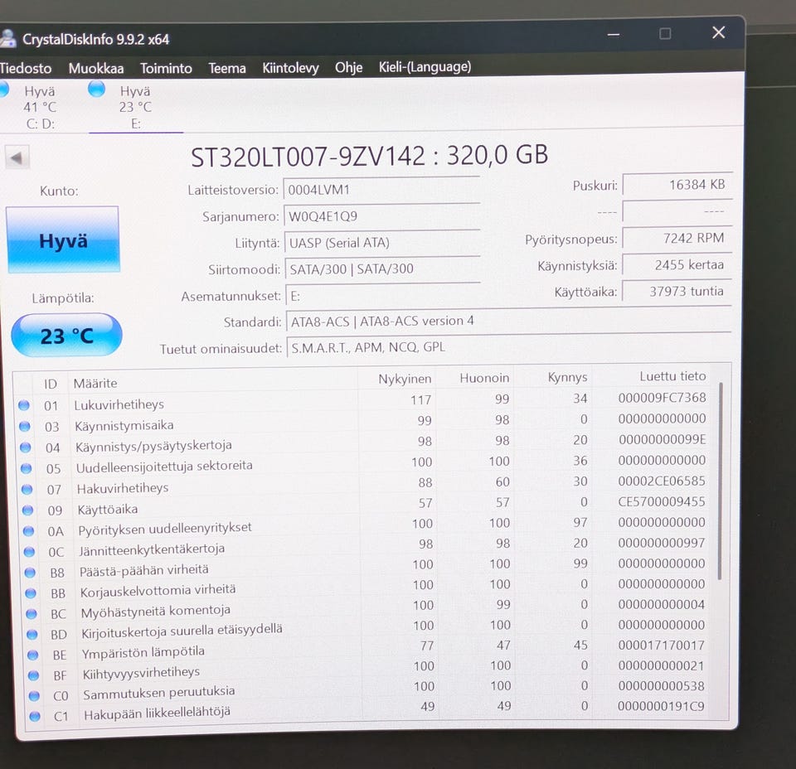Image resolution: width=796 pixels, height=769 pixels.
Task: Click the Käyttöaika value 37973 tuntia
Action: (x=677, y=291)
